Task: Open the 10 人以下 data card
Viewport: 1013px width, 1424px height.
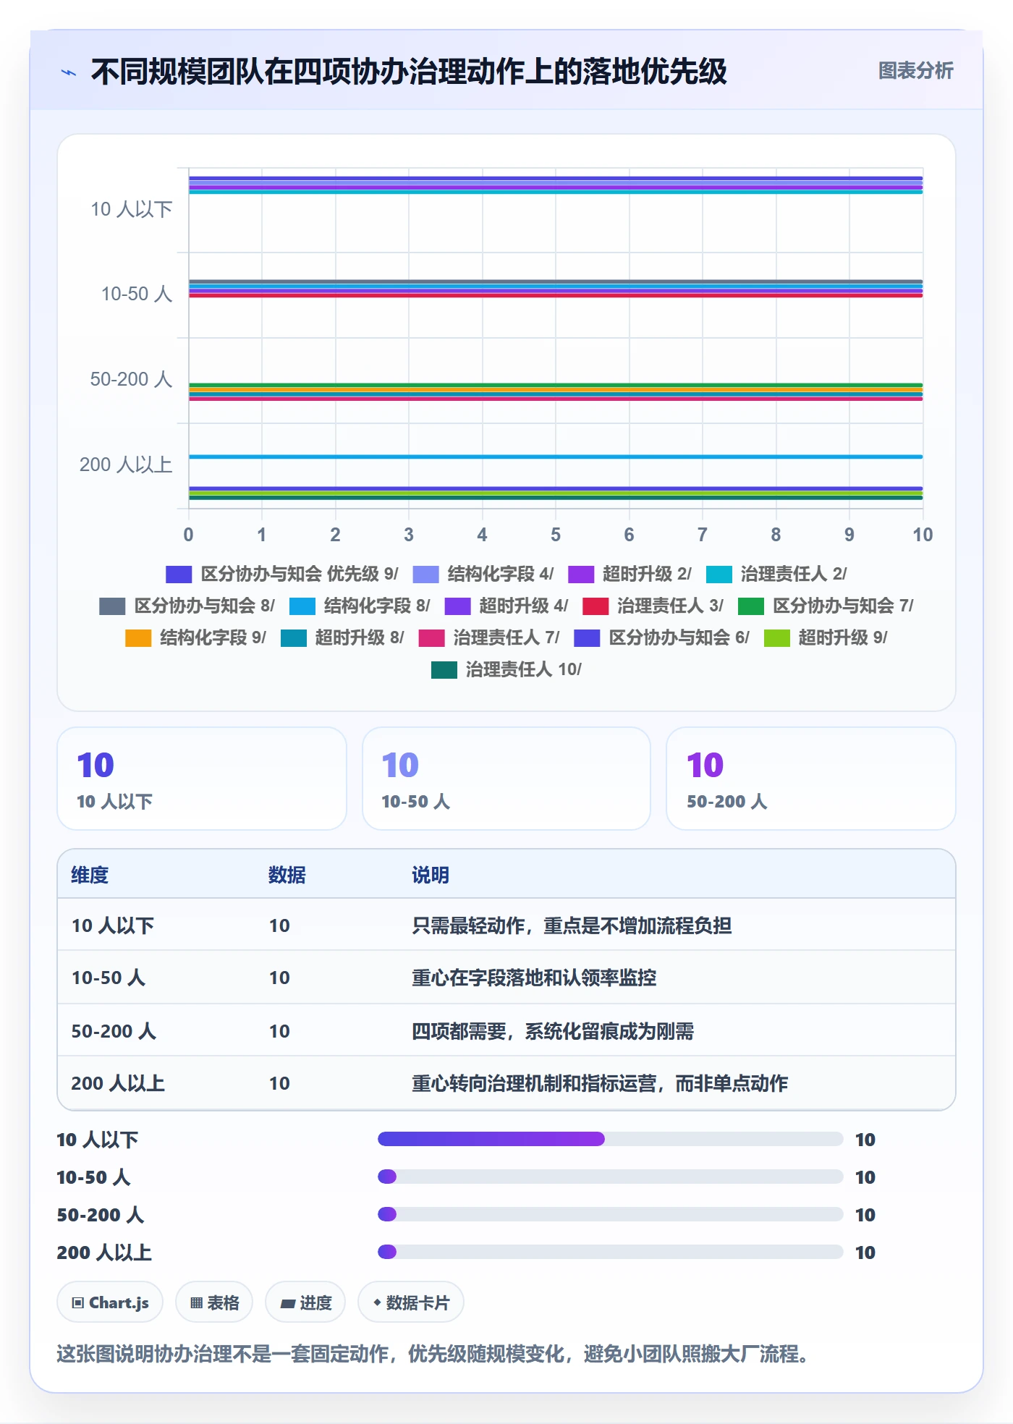Action: [x=202, y=779]
